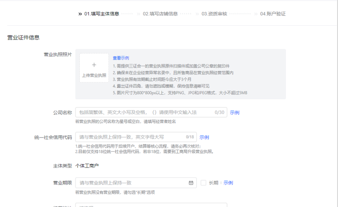Click instruction line 4 about 露出证件四角

click(161, 86)
